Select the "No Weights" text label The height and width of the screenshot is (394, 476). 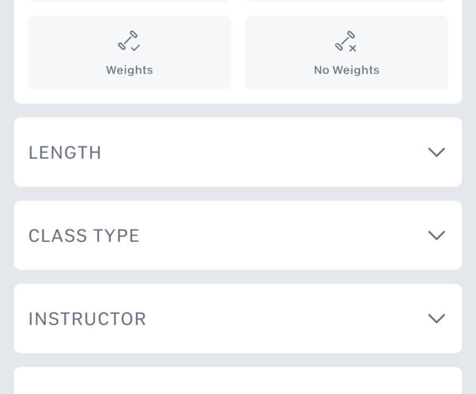[346, 70]
